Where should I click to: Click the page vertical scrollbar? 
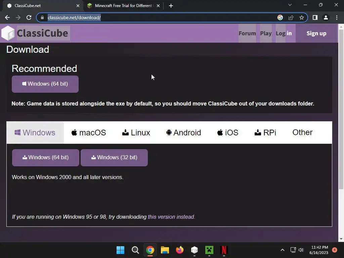[341, 110]
